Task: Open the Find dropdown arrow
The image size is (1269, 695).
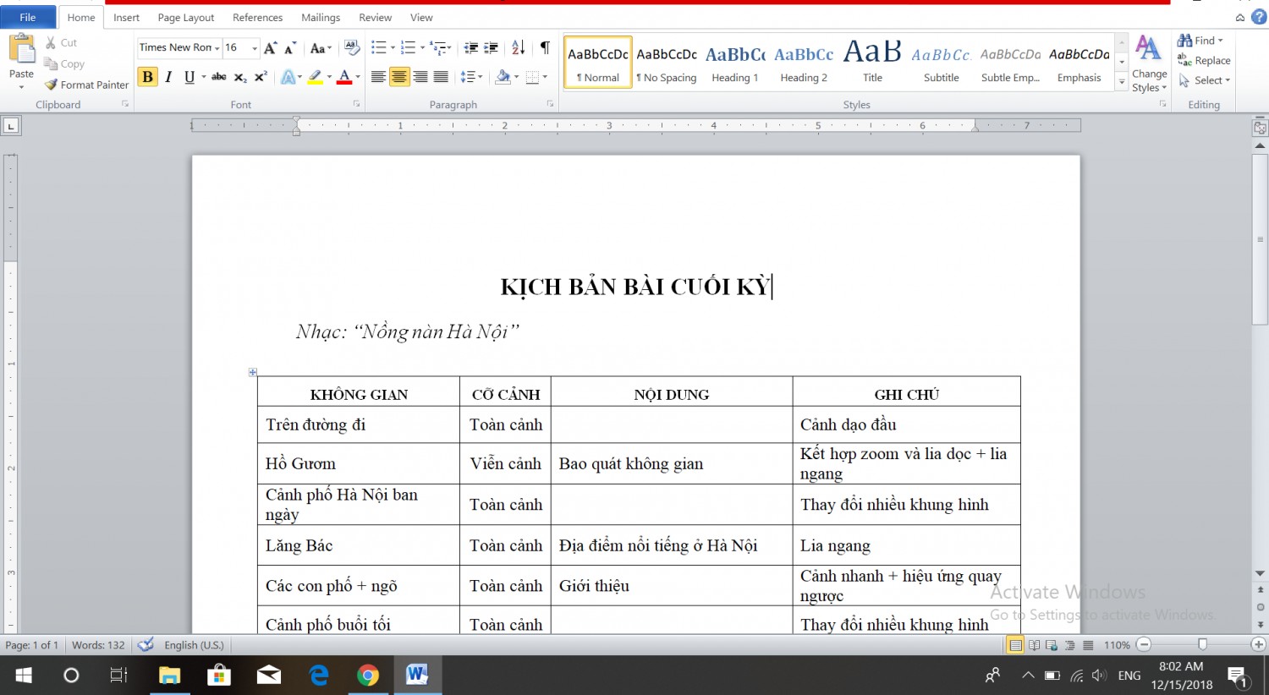Action: coord(1221,41)
